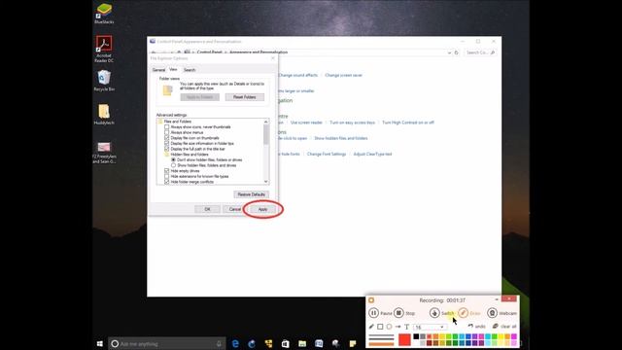Click the Switch hand icon in recorder
Image resolution: width=622 pixels, height=350 pixels.
coord(434,313)
